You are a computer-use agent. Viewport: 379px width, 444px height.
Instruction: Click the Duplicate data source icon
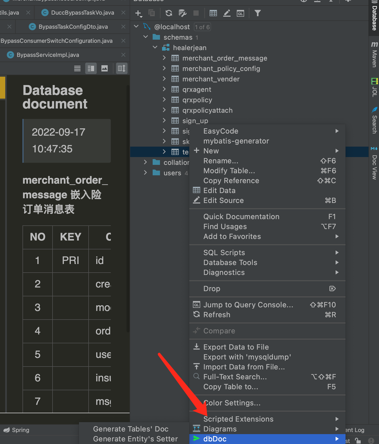point(152,13)
